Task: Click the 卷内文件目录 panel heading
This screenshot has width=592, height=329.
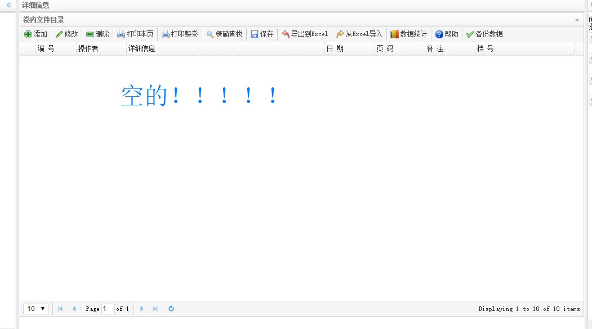Action: pos(44,20)
